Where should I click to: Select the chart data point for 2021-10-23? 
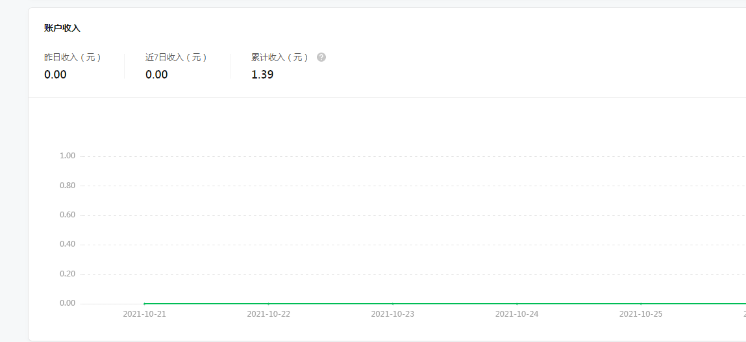(393, 303)
